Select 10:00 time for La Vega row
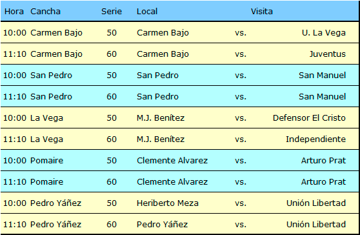 pyautogui.click(x=15, y=118)
